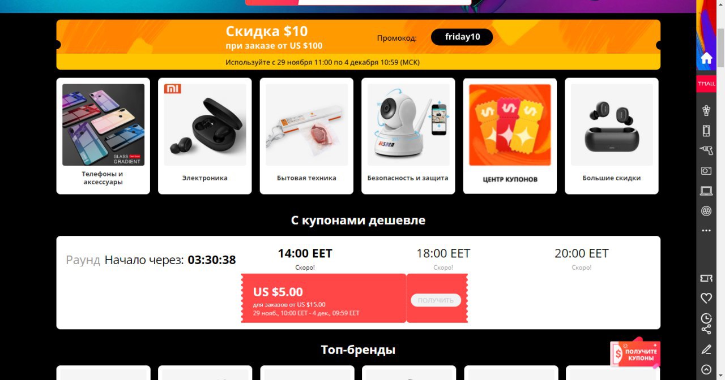
Task: Go to the home icon in sidebar
Action: tap(706, 58)
